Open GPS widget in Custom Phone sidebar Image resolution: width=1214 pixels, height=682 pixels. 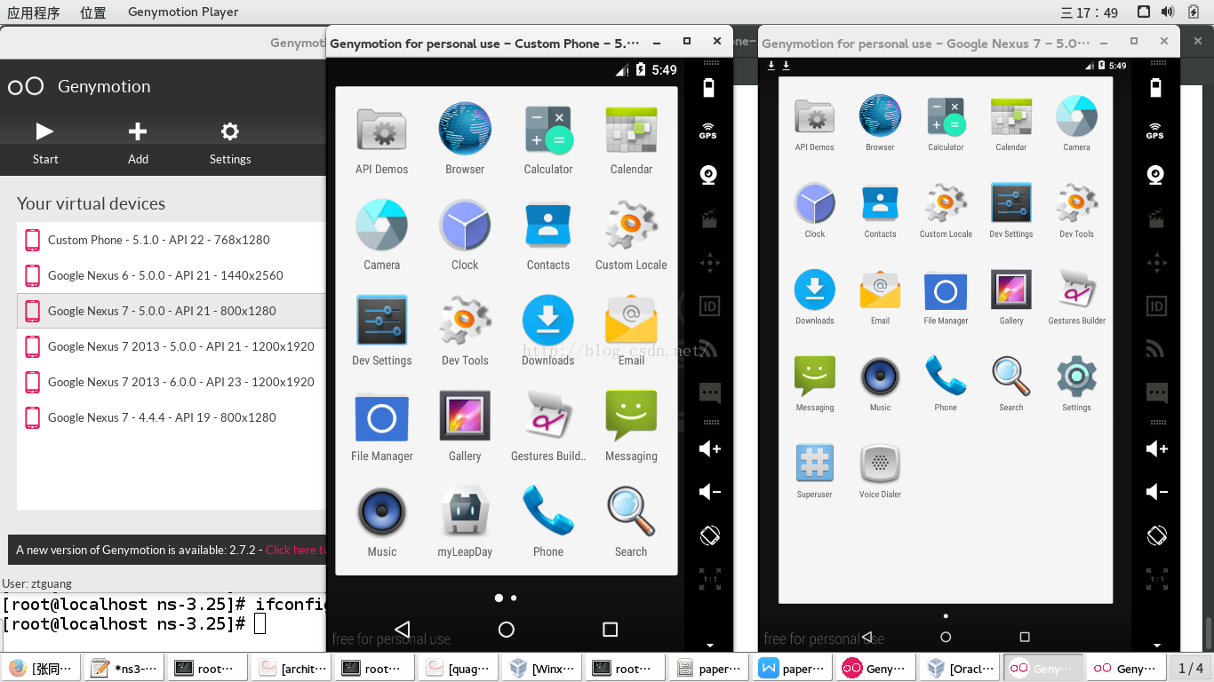[708, 131]
